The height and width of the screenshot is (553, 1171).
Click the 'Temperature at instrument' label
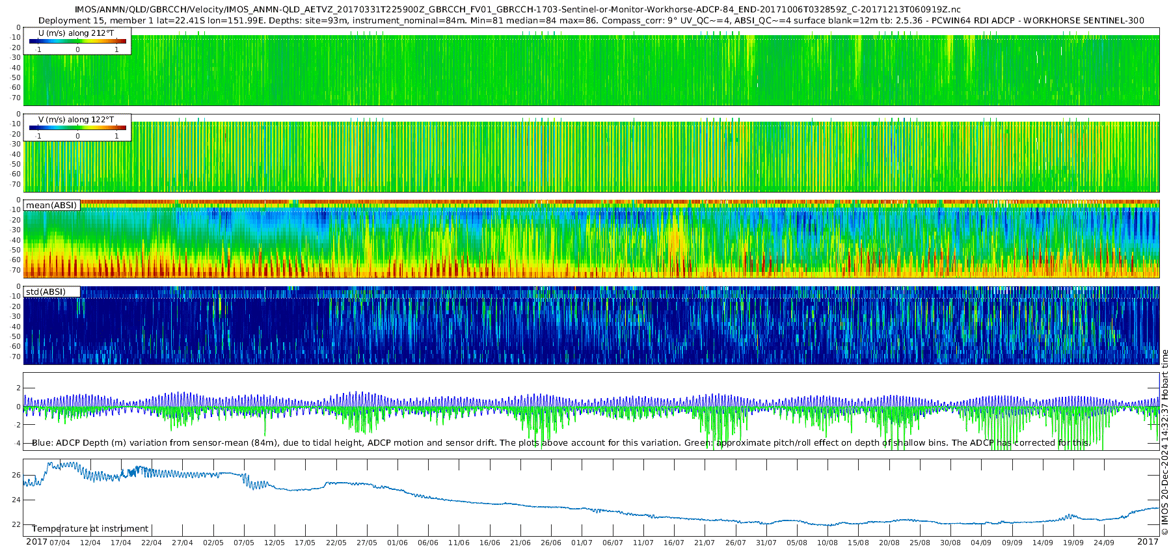click(90, 529)
